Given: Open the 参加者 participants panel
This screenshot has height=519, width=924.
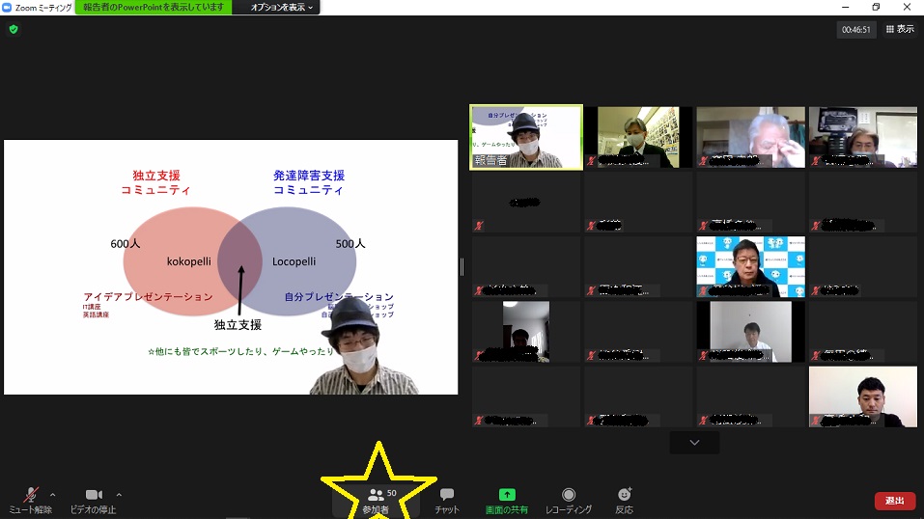Looking at the screenshot, I should tap(376, 502).
